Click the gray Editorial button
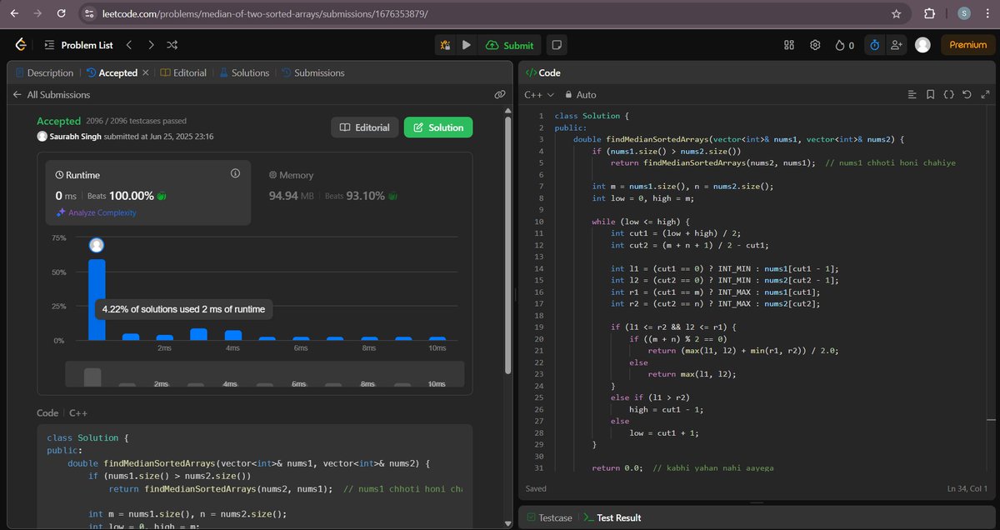The height and width of the screenshot is (530, 1000). point(364,127)
